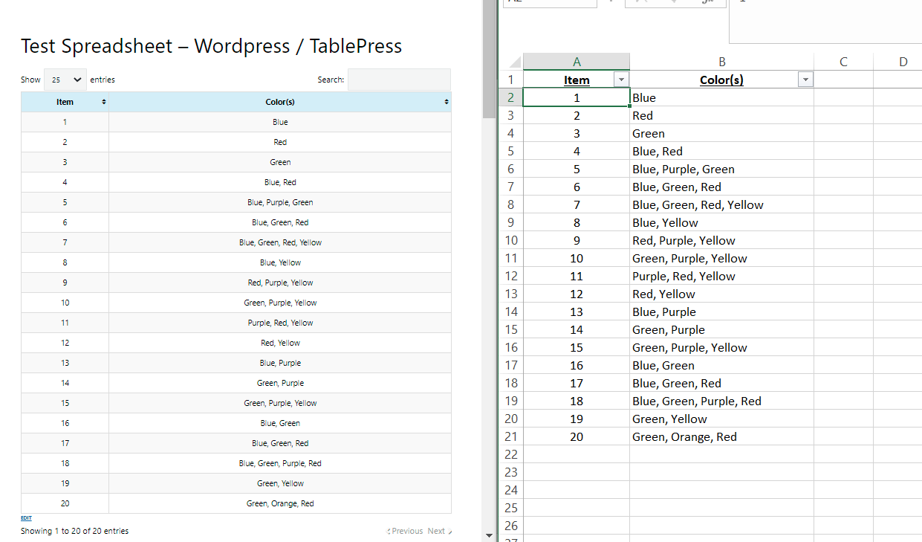Image resolution: width=922 pixels, height=542 pixels.
Task: Select column header C in Excel
Action: pos(843,61)
